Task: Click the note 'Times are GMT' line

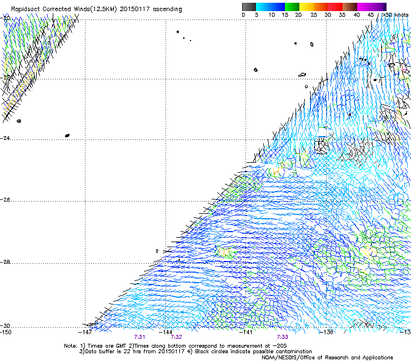Action: click(x=175, y=346)
